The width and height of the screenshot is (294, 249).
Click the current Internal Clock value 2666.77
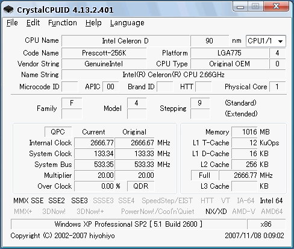tap(94, 143)
